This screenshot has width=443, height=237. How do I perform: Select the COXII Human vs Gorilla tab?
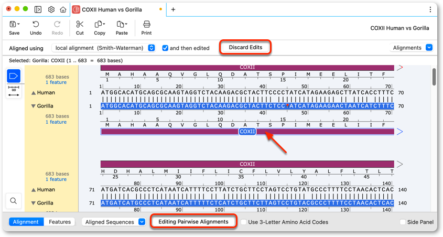[x=118, y=9]
